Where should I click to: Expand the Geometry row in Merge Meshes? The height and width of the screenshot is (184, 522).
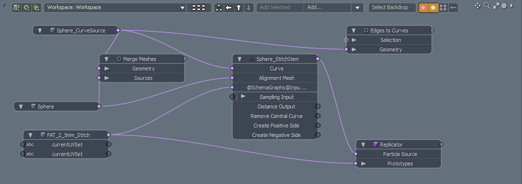[106, 68]
